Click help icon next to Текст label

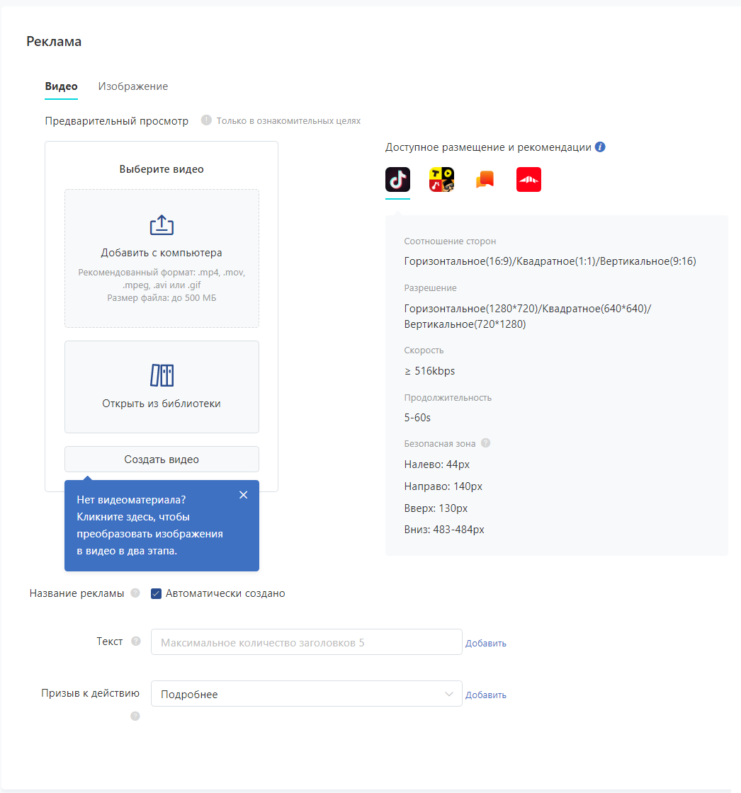(x=136, y=641)
